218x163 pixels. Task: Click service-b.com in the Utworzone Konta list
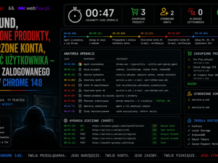coord(200,108)
